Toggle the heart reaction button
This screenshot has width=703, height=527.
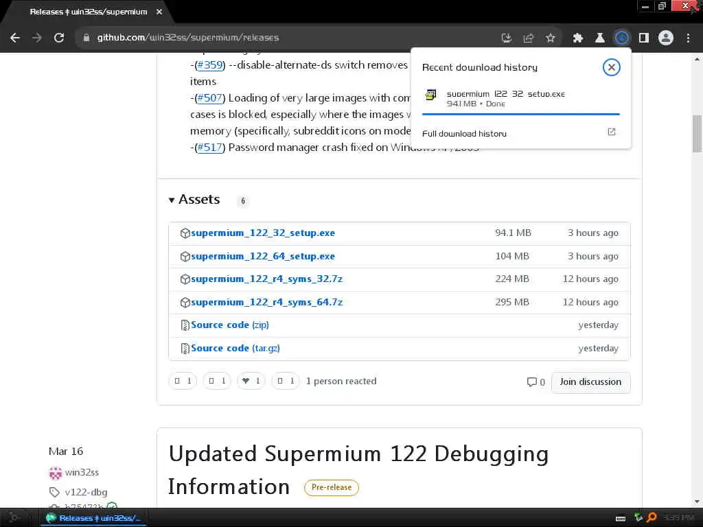pyautogui.click(x=251, y=381)
